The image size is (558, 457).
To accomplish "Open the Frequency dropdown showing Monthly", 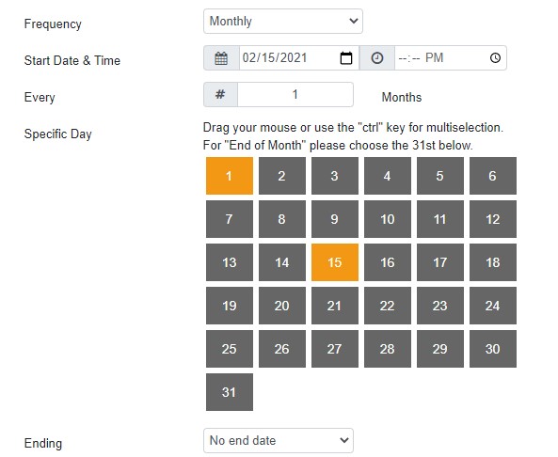I will tap(283, 22).
